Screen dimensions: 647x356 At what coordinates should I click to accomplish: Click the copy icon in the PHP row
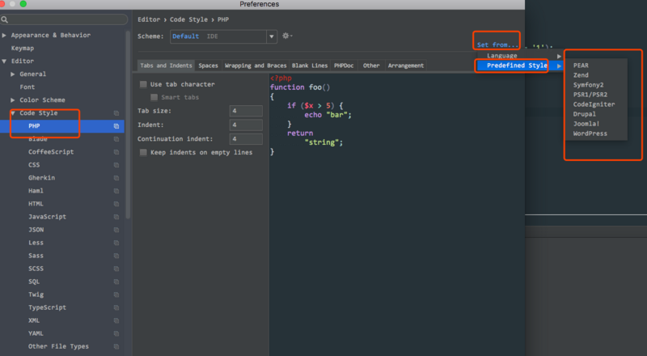[x=116, y=126]
